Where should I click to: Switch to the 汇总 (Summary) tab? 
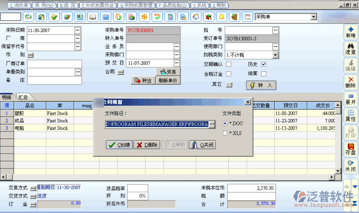point(22,97)
